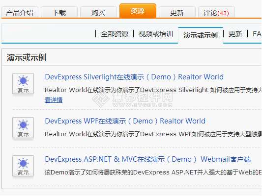Click 该Demo演示了 Webmail description text

[x=153, y=172]
